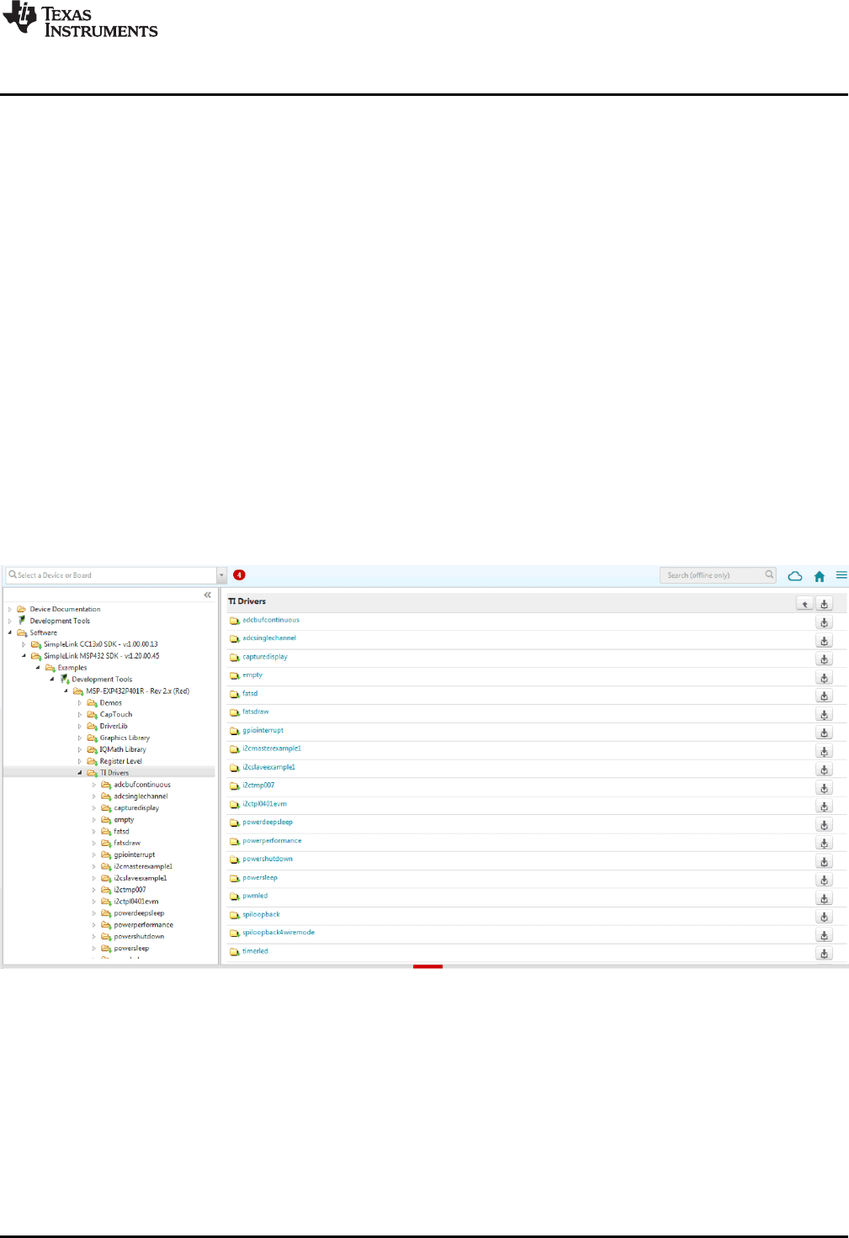Go to Home via house icon
Screen dimensions: 849x1238
coord(820,576)
